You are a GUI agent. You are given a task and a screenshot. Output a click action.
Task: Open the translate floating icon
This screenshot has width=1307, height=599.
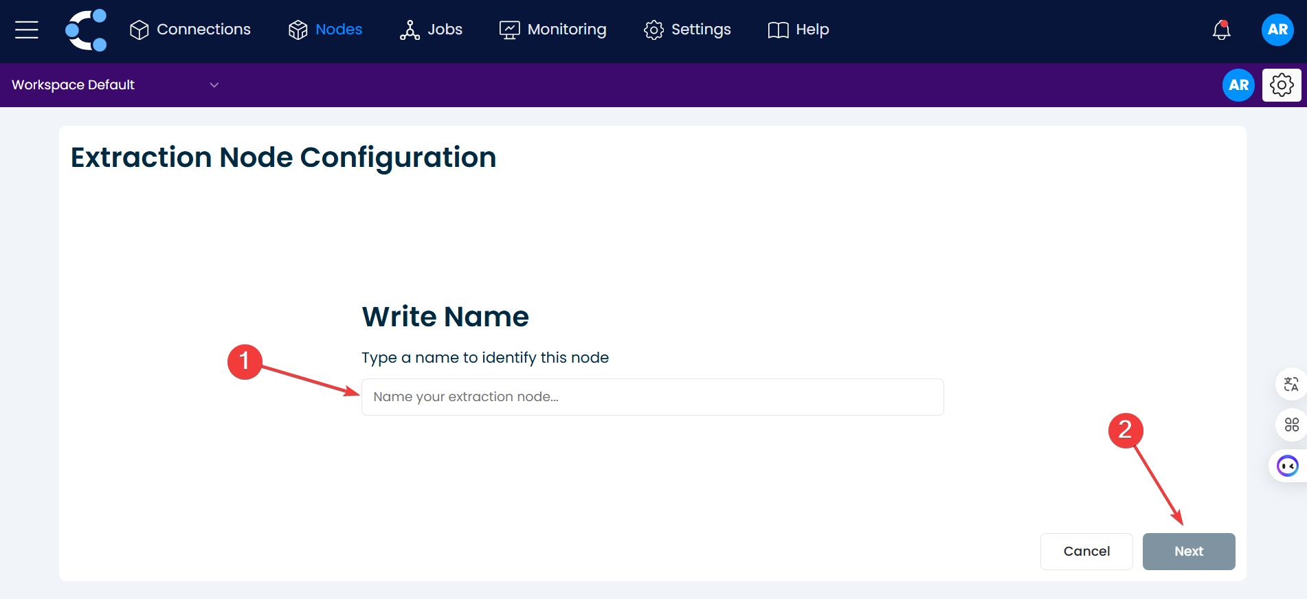1291,384
